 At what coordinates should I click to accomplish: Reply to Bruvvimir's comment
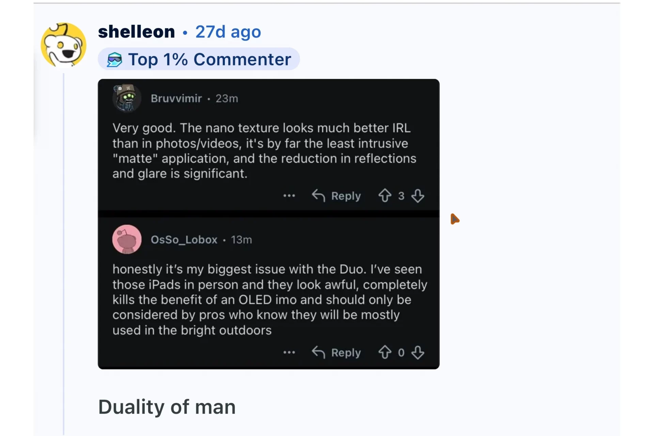point(336,196)
